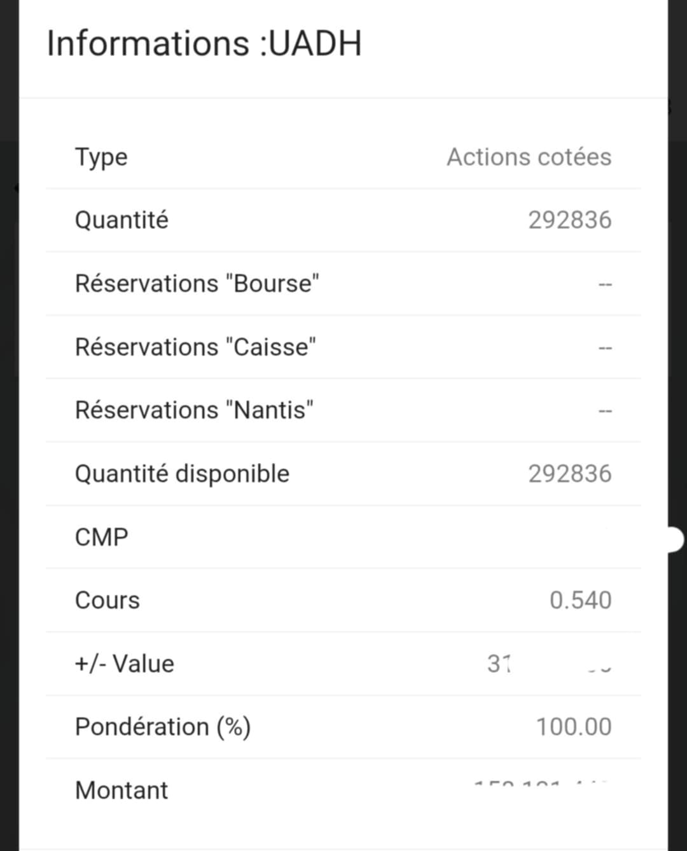
Task: Select the Cours row label
Action: (x=107, y=600)
